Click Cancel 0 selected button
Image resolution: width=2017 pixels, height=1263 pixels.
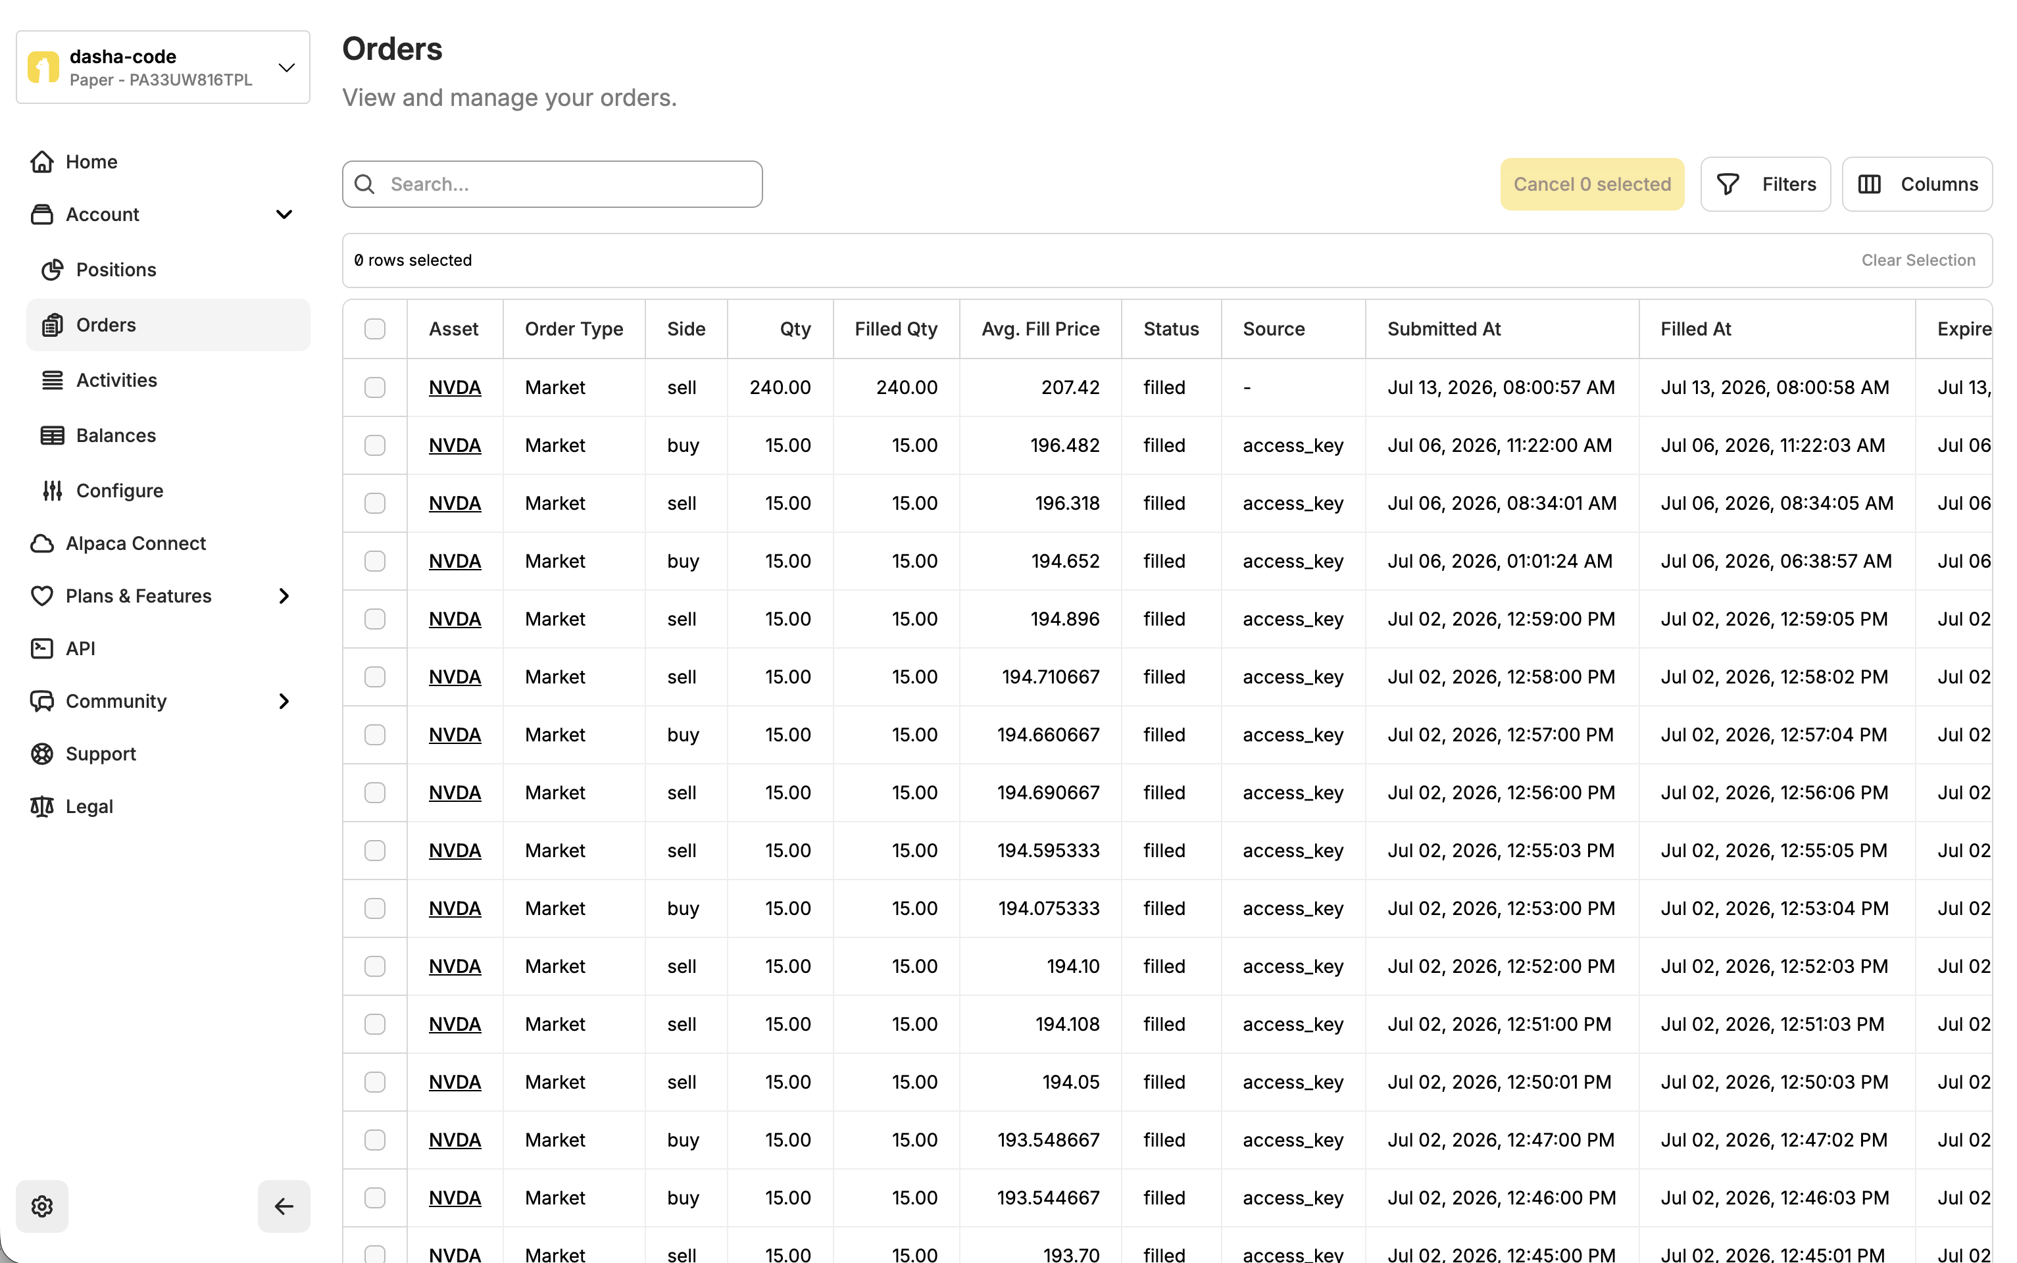(x=1592, y=184)
